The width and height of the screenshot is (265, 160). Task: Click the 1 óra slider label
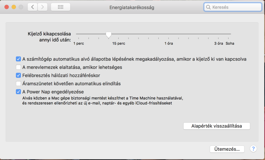[169, 43]
